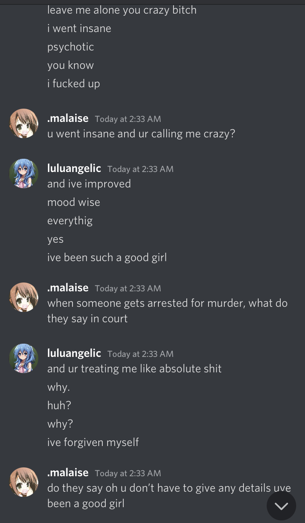Image resolution: width=305 pixels, height=523 pixels.
Task: Tap the "psychotic" message line
Action: coord(71,47)
